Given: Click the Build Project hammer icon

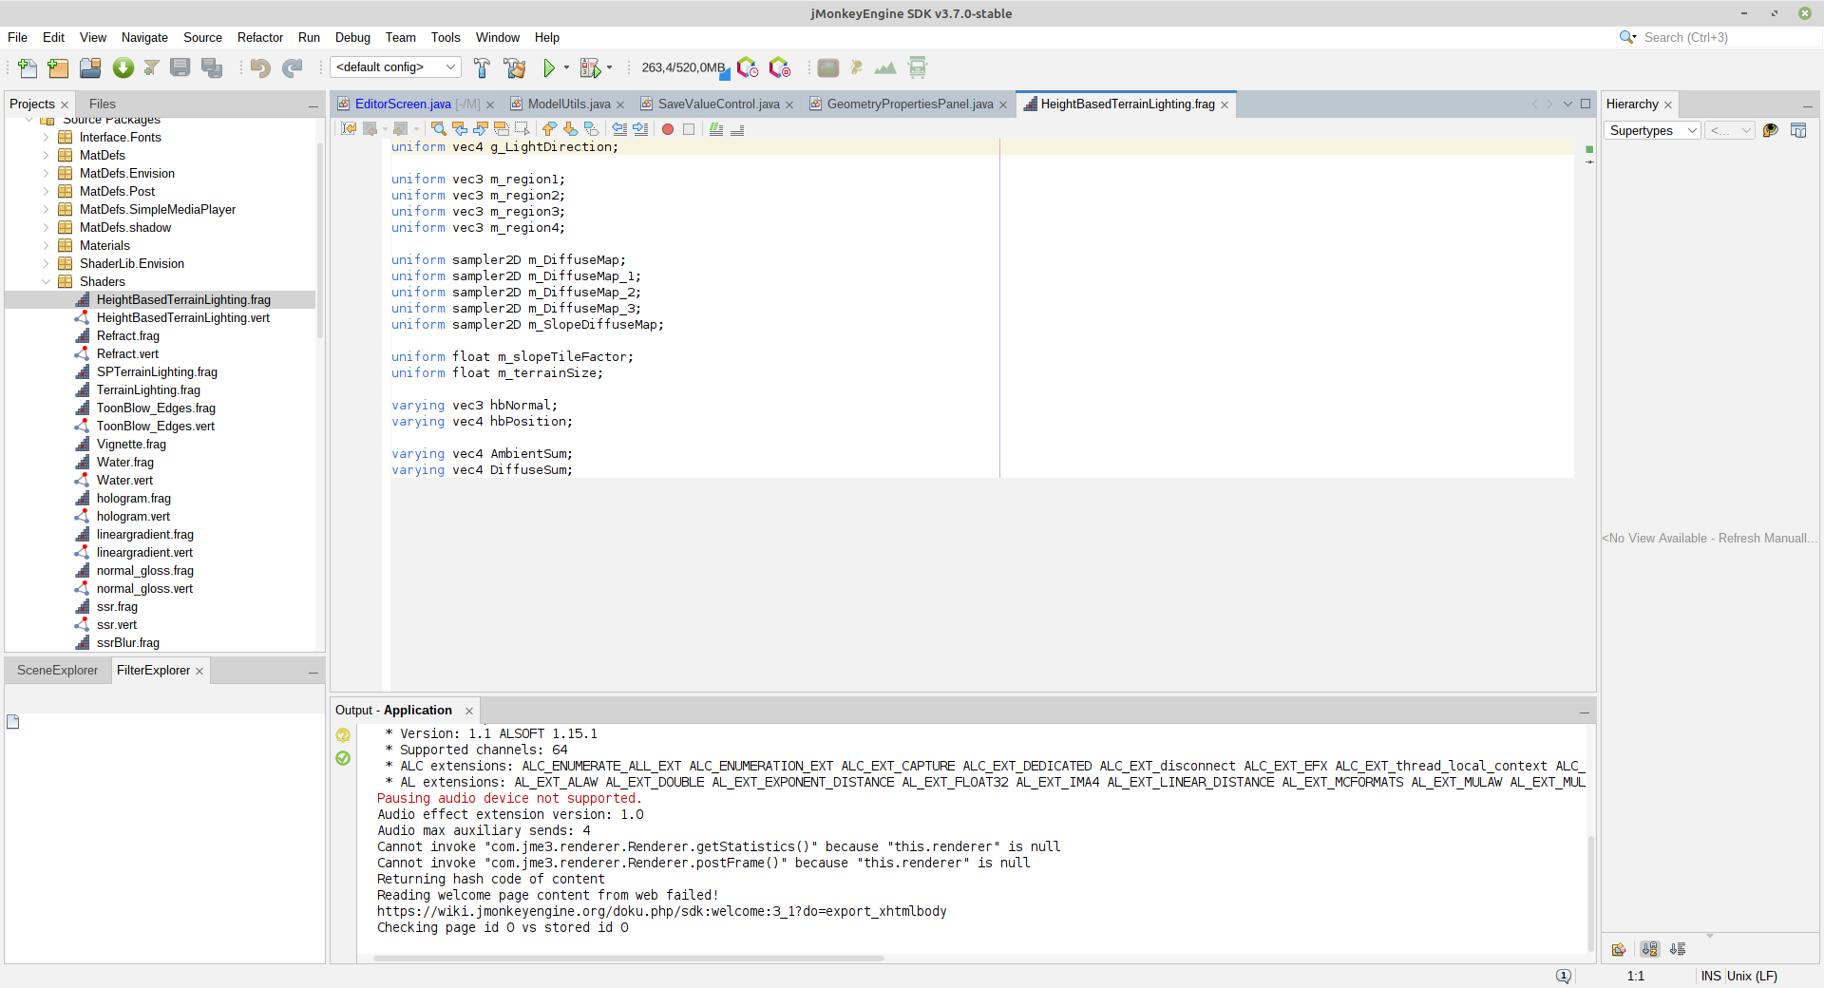Looking at the screenshot, I should pos(482,67).
